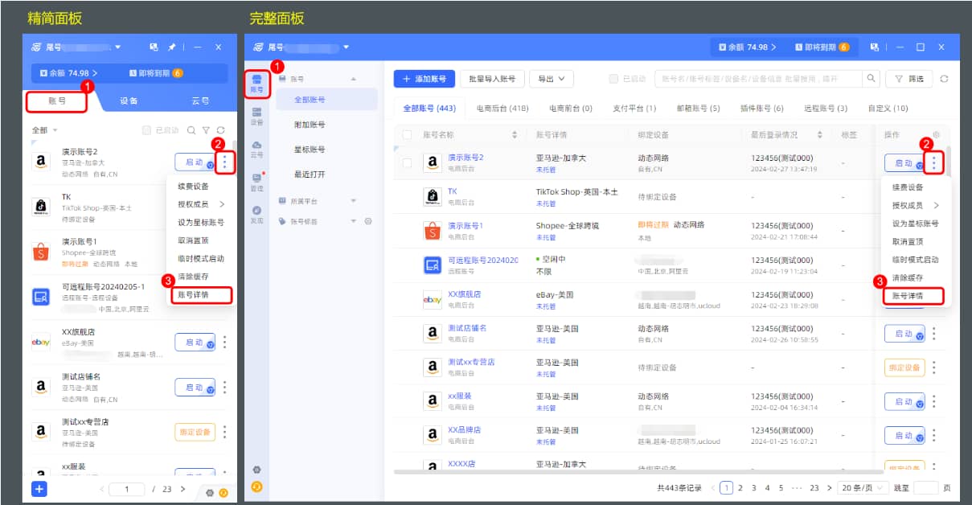Check the checkbox next to 演示账号2
The height and width of the screenshot is (505, 972).
[407, 162]
